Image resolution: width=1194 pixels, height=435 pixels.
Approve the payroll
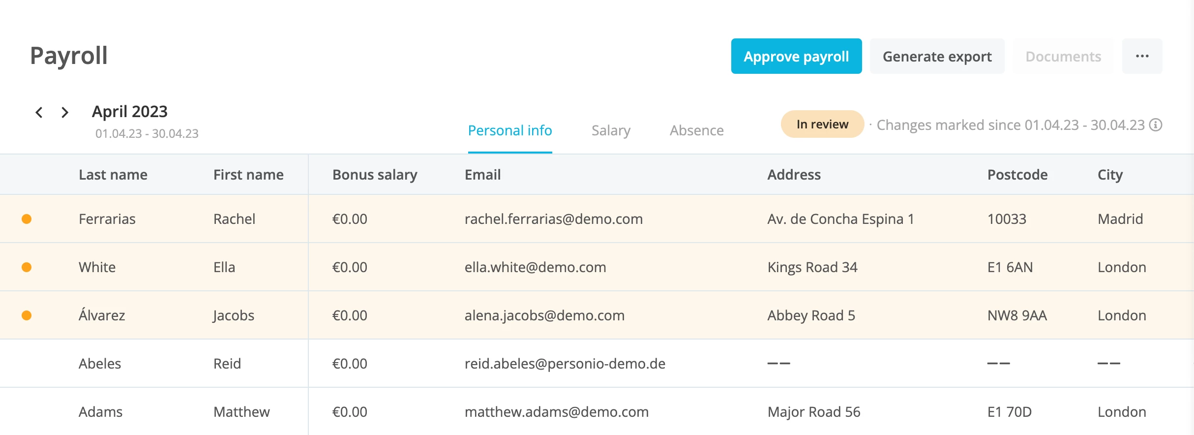tap(796, 56)
